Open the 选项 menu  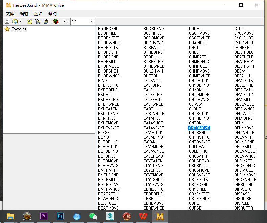(x=38, y=13)
